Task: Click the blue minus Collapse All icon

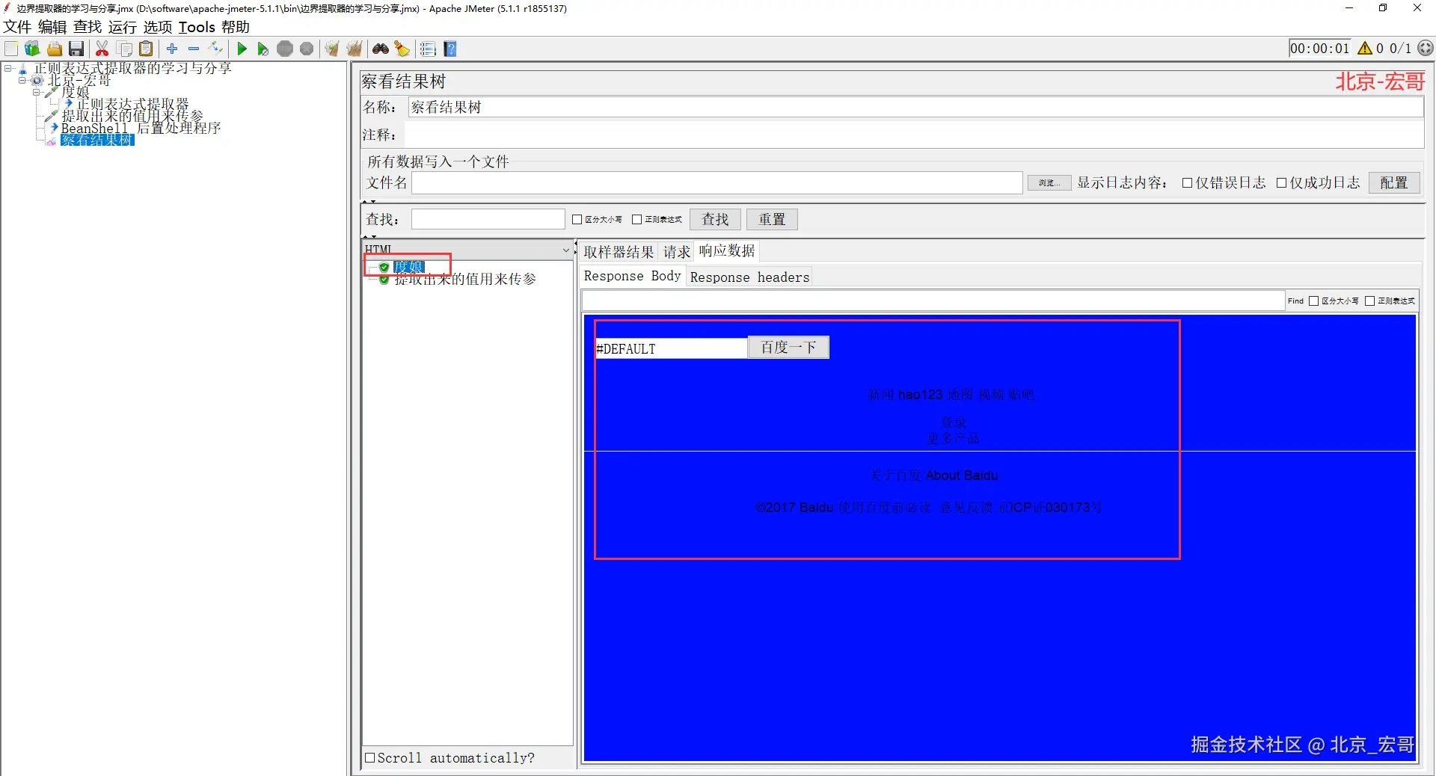Action: [x=194, y=49]
